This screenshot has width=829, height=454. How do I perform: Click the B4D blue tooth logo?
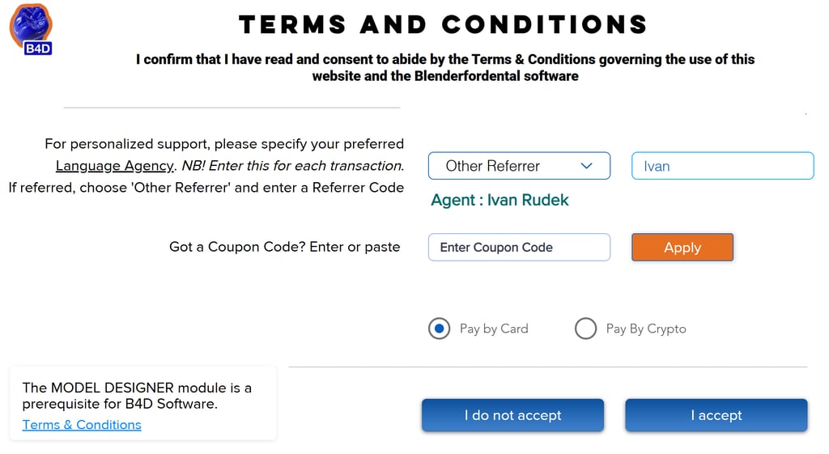32,28
